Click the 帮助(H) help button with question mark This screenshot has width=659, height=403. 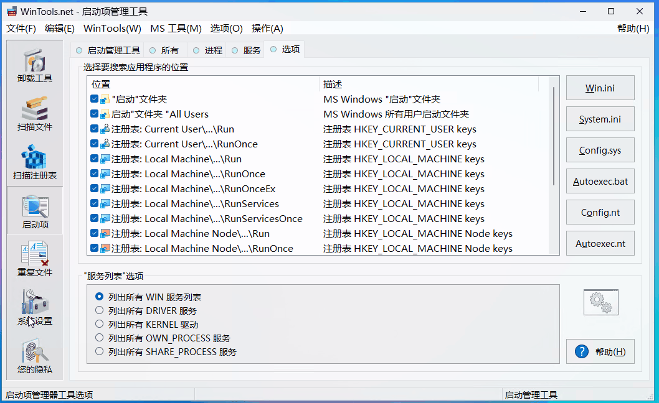click(x=600, y=351)
